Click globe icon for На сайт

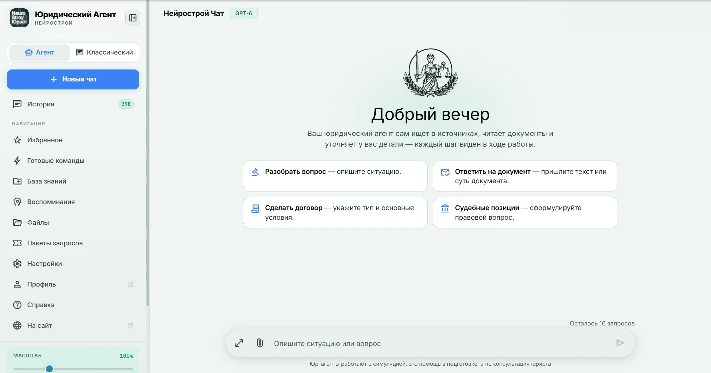17,325
